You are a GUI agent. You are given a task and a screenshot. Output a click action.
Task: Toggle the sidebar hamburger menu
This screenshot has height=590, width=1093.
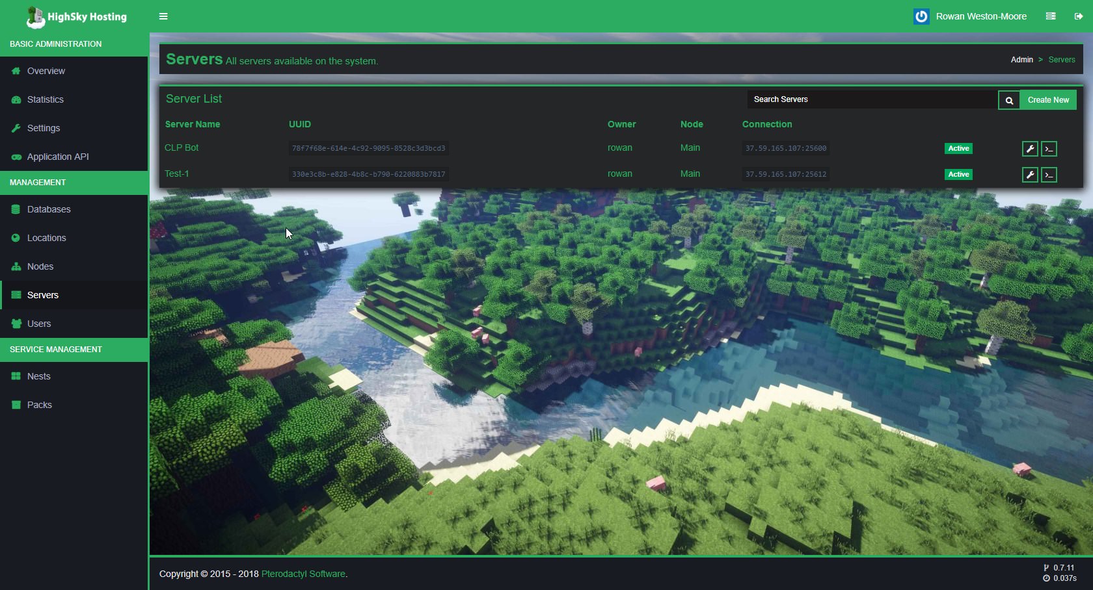pos(163,16)
